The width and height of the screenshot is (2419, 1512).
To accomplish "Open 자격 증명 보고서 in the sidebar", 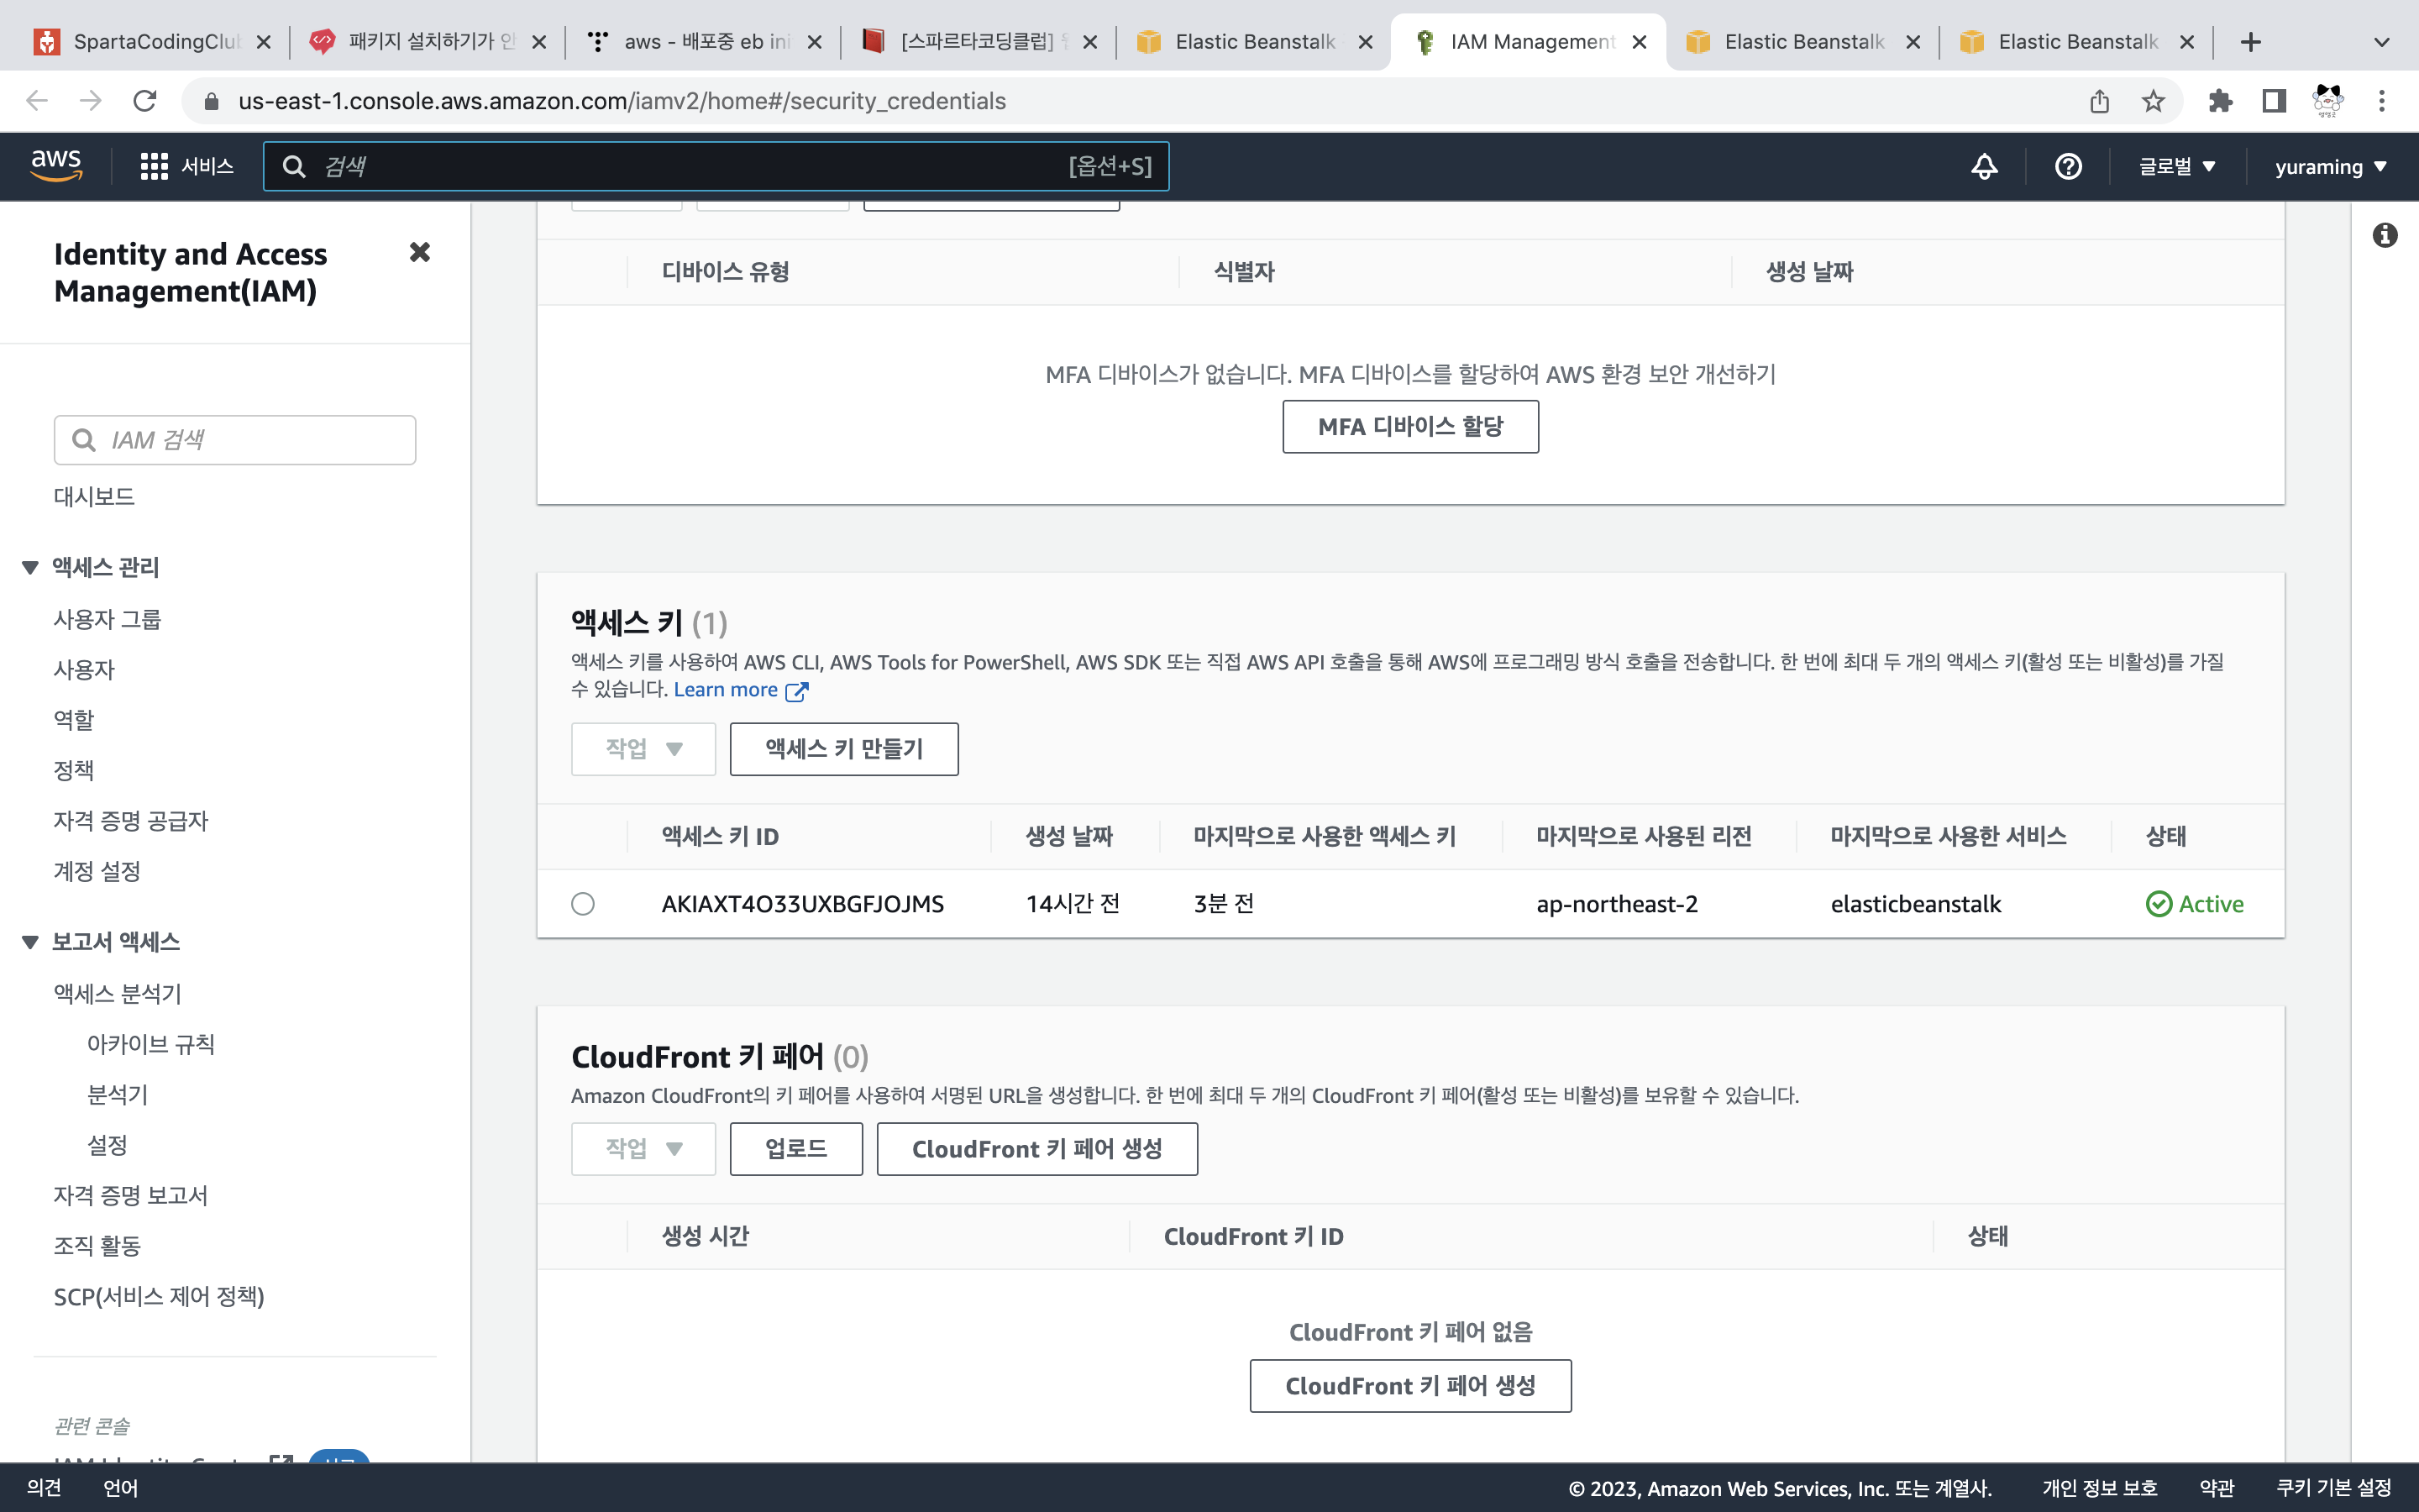I will click(131, 1196).
